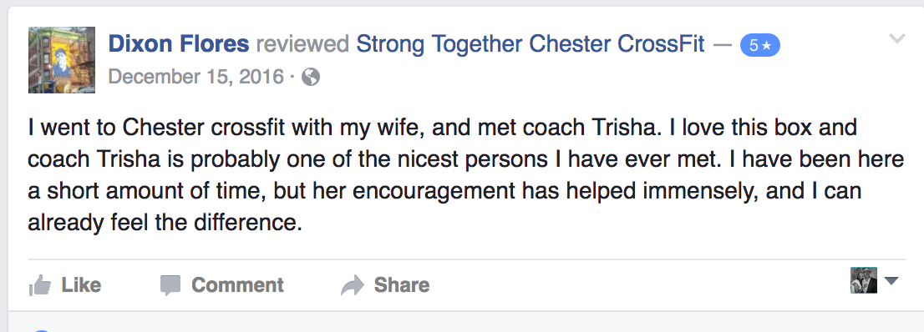Click the digit 5 in the rating badge

[x=754, y=45]
